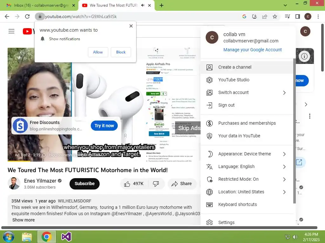Click Manage your Google Account link
This screenshot has width=325, height=243.
(x=252, y=50)
